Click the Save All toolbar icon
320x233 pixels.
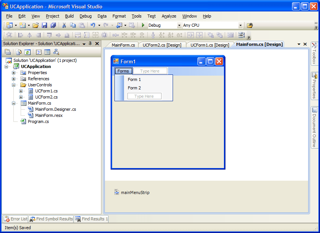(x=52, y=25)
